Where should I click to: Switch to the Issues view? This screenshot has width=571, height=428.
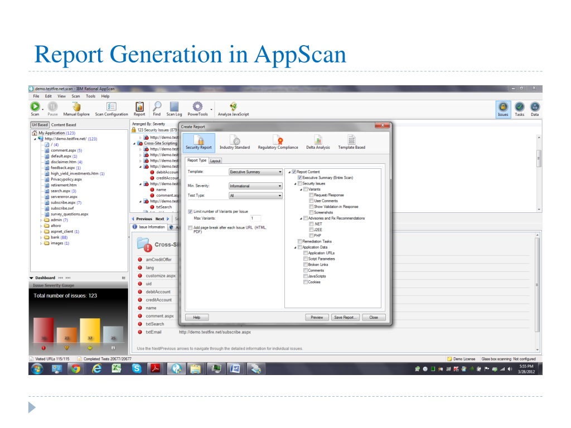(x=503, y=109)
